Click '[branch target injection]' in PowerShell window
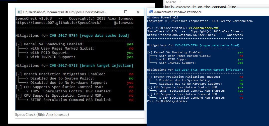The width and height of the screenshot is (269, 126). [x=221, y=70]
